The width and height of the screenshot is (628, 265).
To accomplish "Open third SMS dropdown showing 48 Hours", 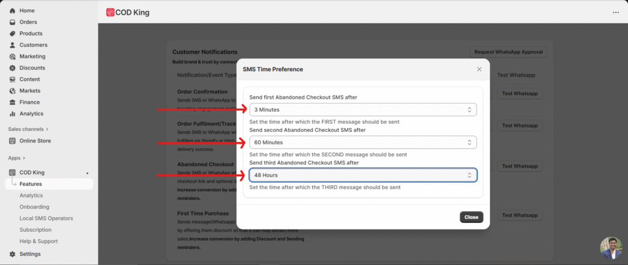I will click(362, 175).
